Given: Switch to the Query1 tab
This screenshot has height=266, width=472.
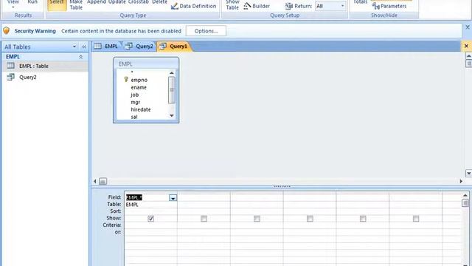Looking at the screenshot, I should tap(174, 46).
